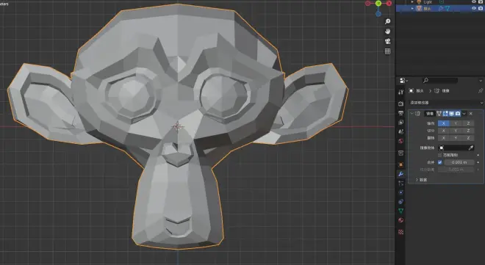Click the pan hand icon in viewport
The height and width of the screenshot is (265, 485).
387,32
